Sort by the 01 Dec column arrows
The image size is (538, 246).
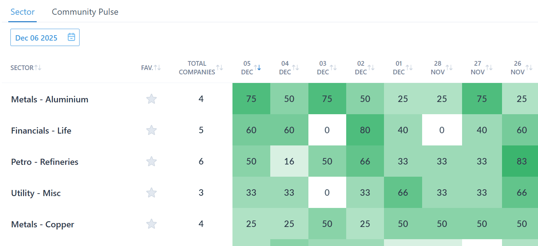[409, 68]
